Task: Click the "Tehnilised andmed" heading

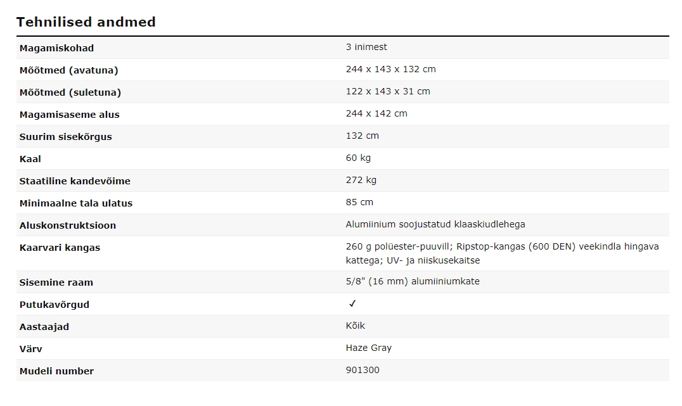Action: [86, 22]
